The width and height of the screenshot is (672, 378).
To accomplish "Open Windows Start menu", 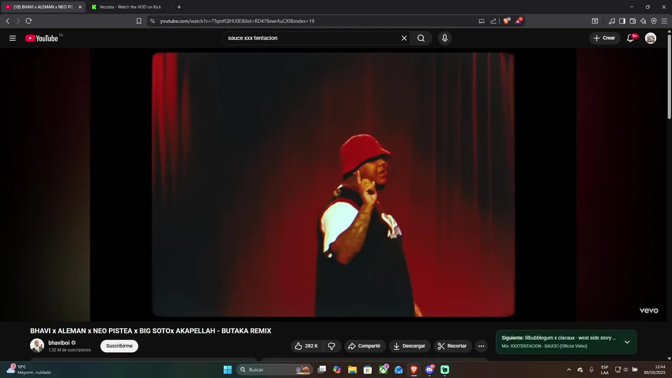I will point(227,370).
